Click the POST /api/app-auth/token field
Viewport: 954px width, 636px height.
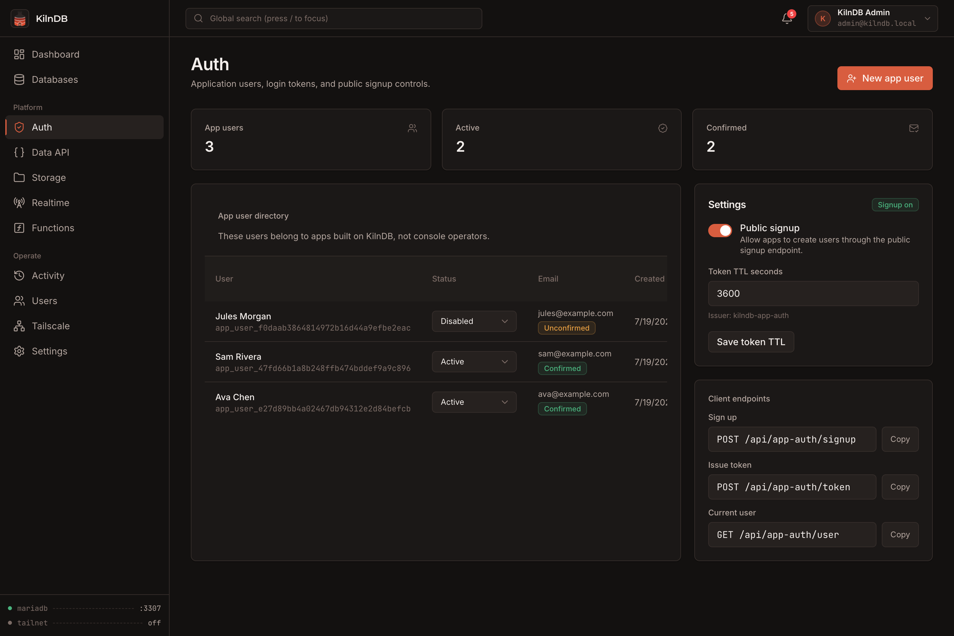click(792, 487)
